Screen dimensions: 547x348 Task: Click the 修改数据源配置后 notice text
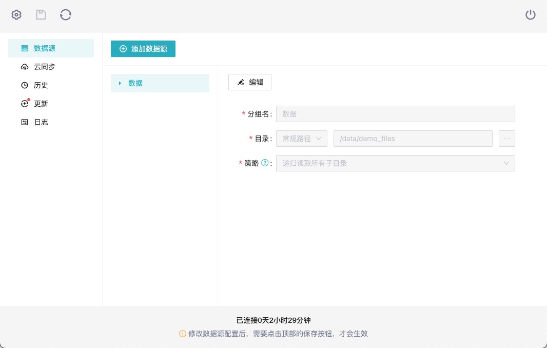pos(278,334)
